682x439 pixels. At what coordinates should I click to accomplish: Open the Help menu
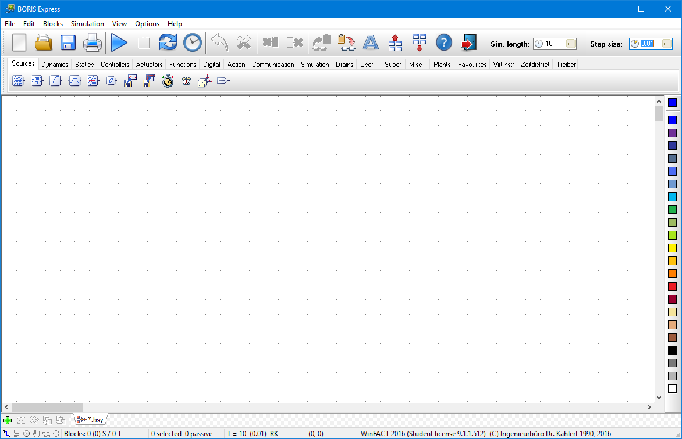pyautogui.click(x=175, y=24)
